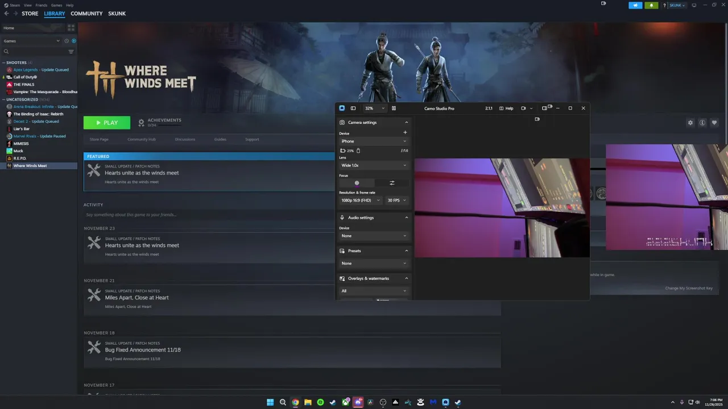Collapse the SHOOTERS category in Steam library
The height and width of the screenshot is (409, 728).
coord(3,62)
